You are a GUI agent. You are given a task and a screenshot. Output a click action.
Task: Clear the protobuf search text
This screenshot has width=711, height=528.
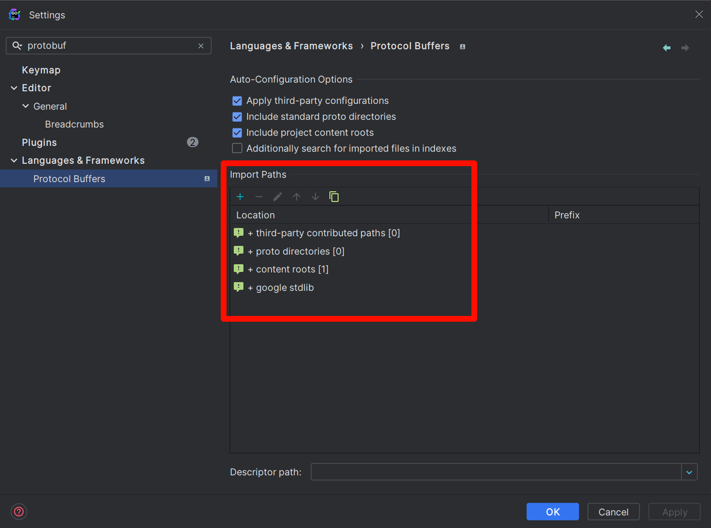click(x=201, y=46)
